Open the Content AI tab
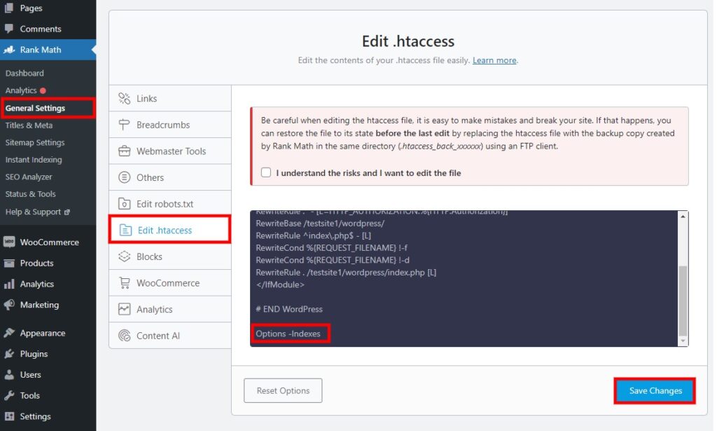Image resolution: width=717 pixels, height=431 pixels. [170, 336]
